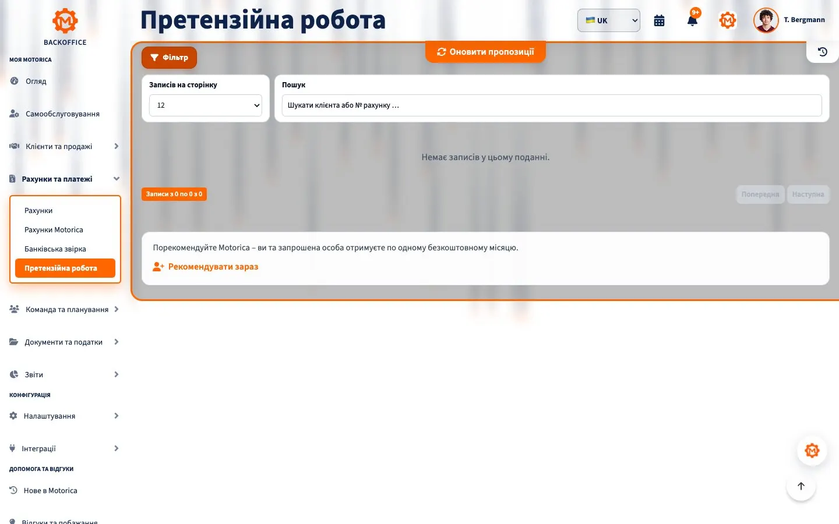This screenshot has height=524, width=839.
Task: Click the Інтеграції plug icon
Action: [x=12, y=448]
